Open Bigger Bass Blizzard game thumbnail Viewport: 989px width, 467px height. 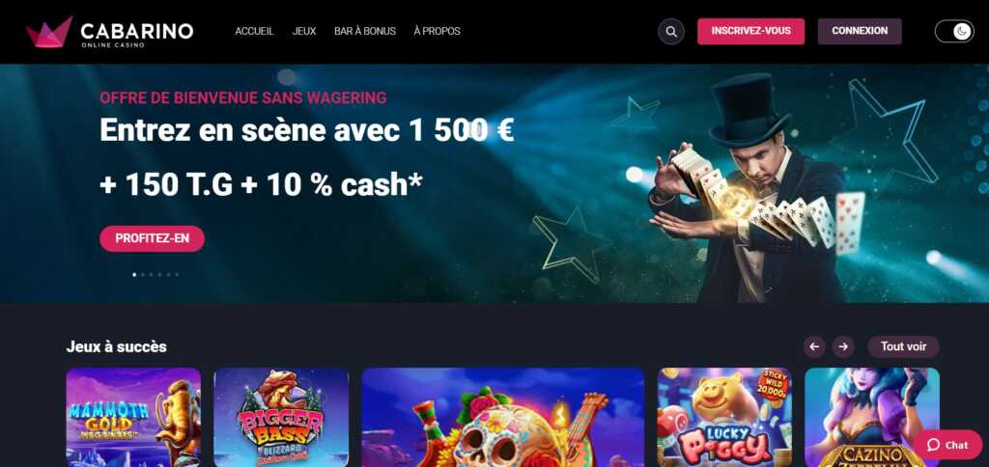coord(281,417)
